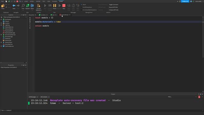
Task: Select the Workspace service in Explorer
Action: tap(8, 19)
